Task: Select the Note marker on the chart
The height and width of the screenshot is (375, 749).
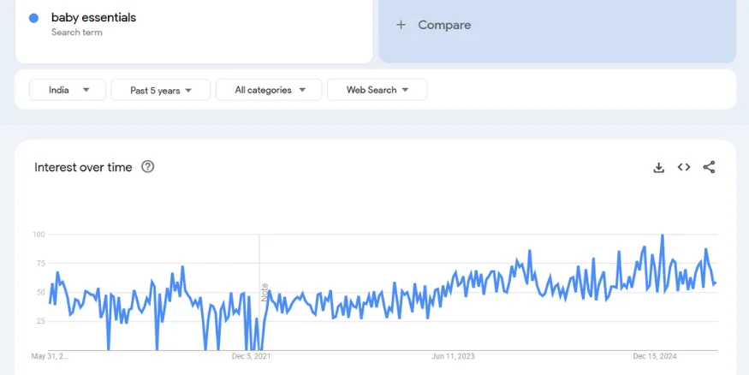Action: pyautogui.click(x=265, y=291)
